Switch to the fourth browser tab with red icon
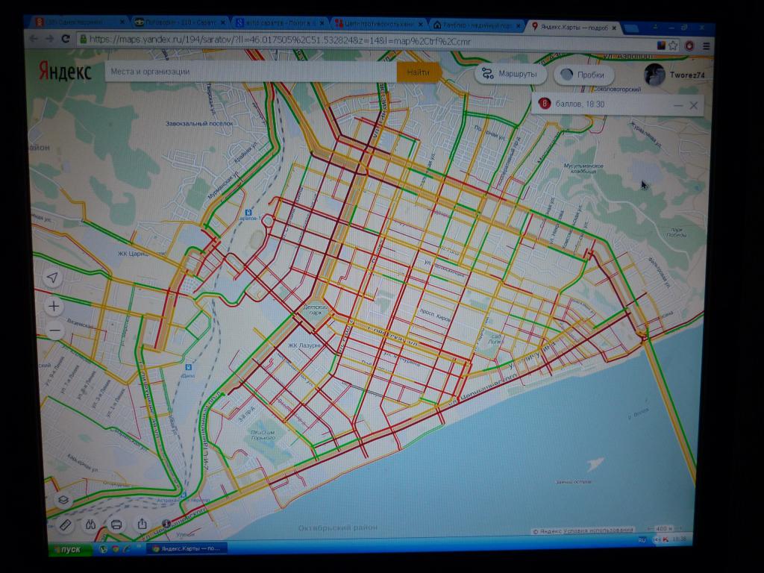The width and height of the screenshot is (764, 573). (x=378, y=23)
